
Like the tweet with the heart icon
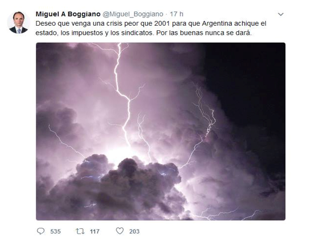(120, 231)
